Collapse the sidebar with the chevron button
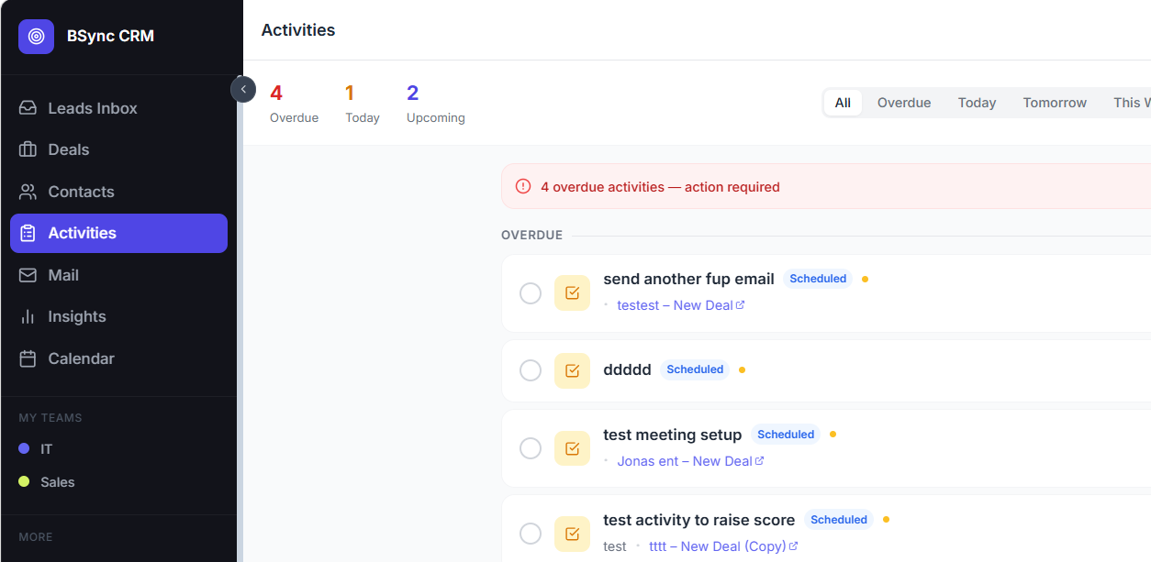This screenshot has height=562, width=1151. (x=243, y=89)
